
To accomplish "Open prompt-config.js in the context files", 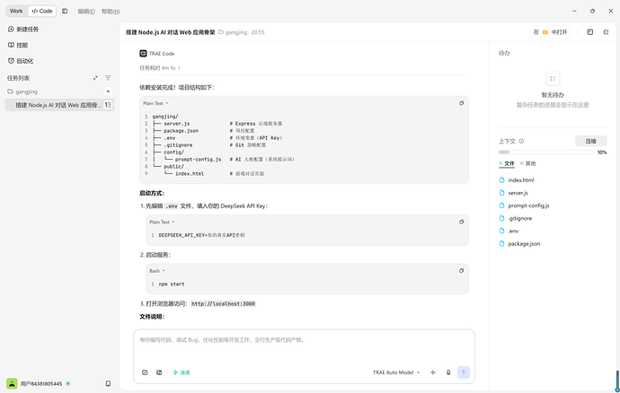I will 528,205.
